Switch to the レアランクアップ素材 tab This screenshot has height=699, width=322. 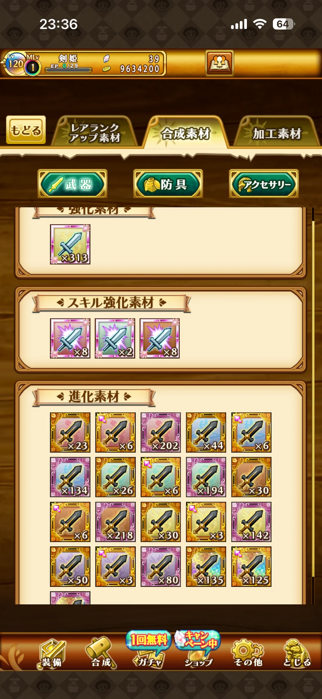tap(95, 132)
